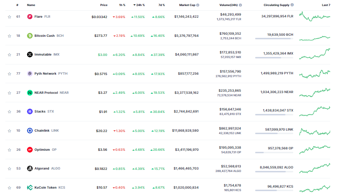Click the Chainlink supply progress bar
The image size is (338, 195).
point(274,133)
